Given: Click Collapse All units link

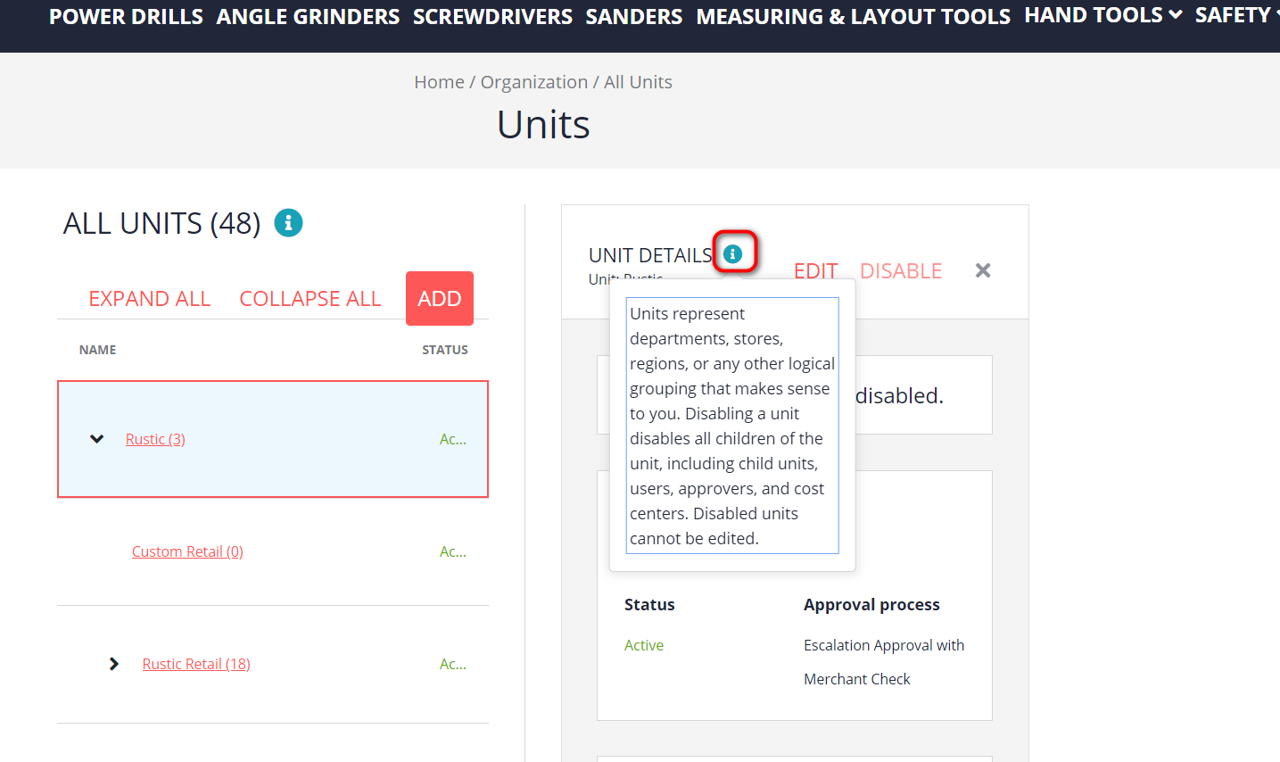Looking at the screenshot, I should [x=310, y=299].
